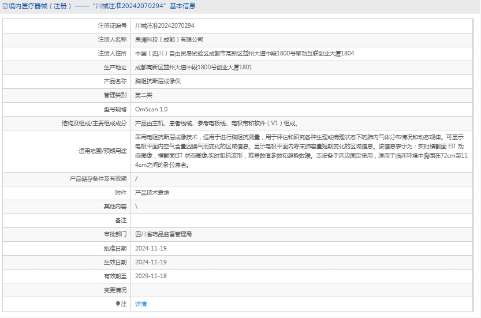481x318 pixels.
Task: Click the approval date value in 批准日期 row
Action: 151,248
